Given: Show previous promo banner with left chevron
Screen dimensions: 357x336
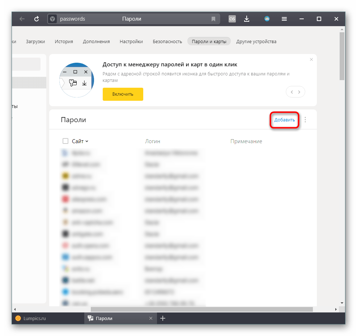Looking at the screenshot, I should 292,92.
